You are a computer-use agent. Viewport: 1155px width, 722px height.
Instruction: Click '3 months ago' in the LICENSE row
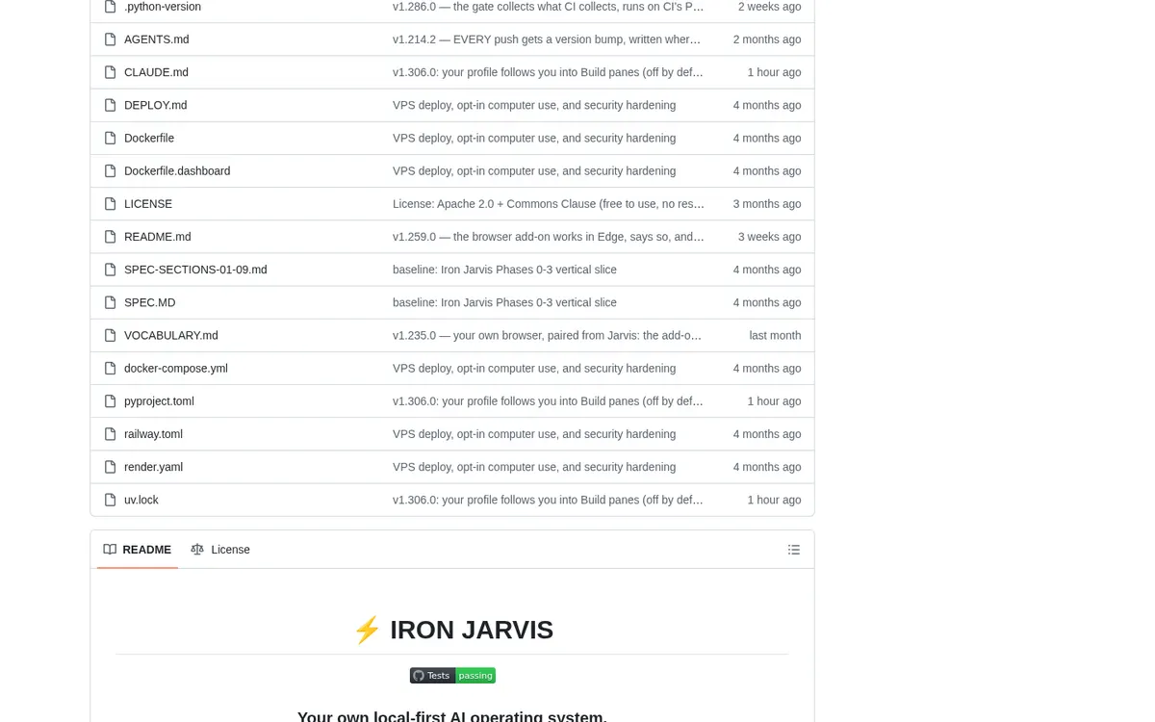[767, 203]
